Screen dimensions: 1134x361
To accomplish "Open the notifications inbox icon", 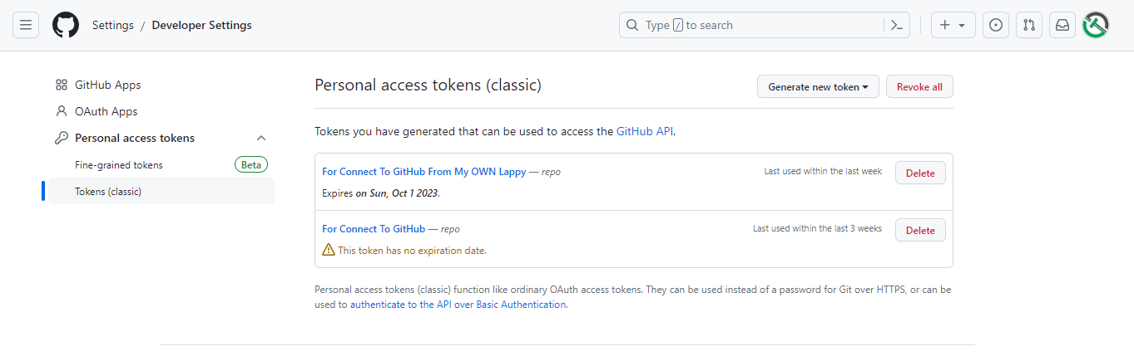I will coord(1062,25).
